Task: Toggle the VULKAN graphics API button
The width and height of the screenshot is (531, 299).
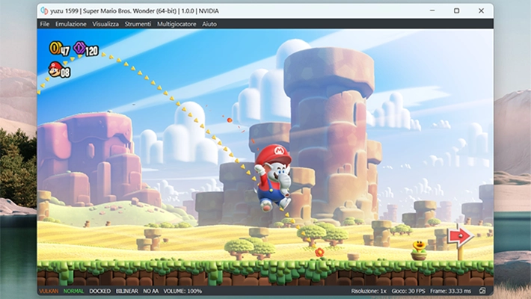Action: pyautogui.click(x=49, y=291)
